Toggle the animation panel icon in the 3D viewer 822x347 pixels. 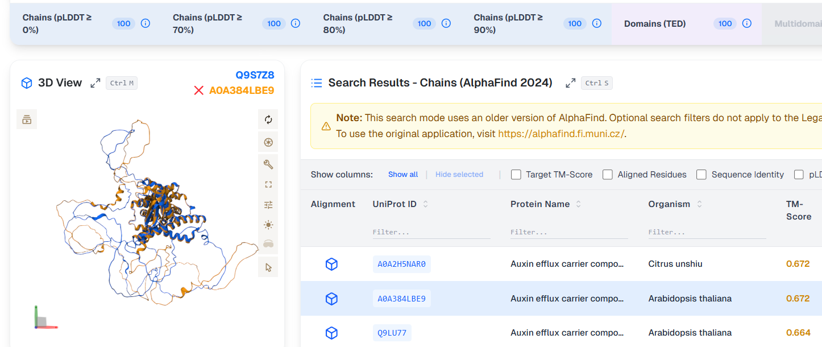27,119
